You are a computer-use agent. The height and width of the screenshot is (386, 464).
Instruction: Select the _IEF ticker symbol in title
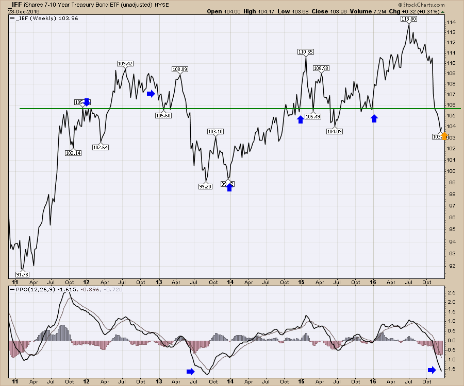(15, 5)
